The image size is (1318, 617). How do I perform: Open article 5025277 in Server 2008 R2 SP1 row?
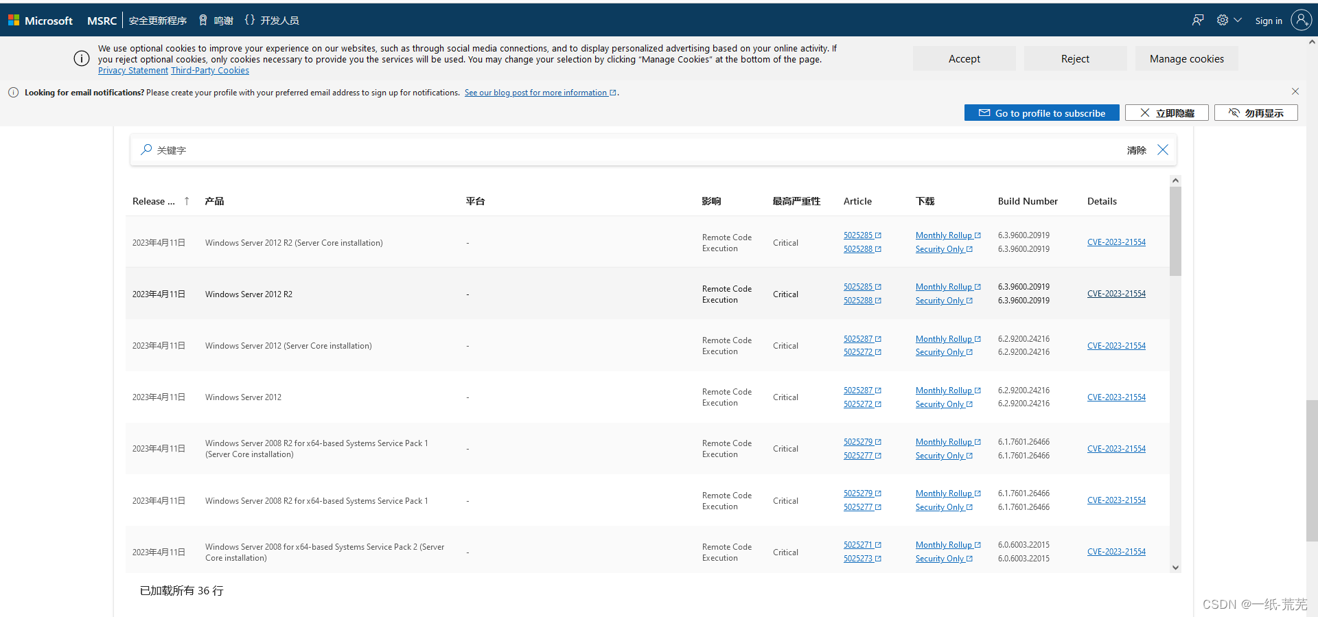(862, 507)
